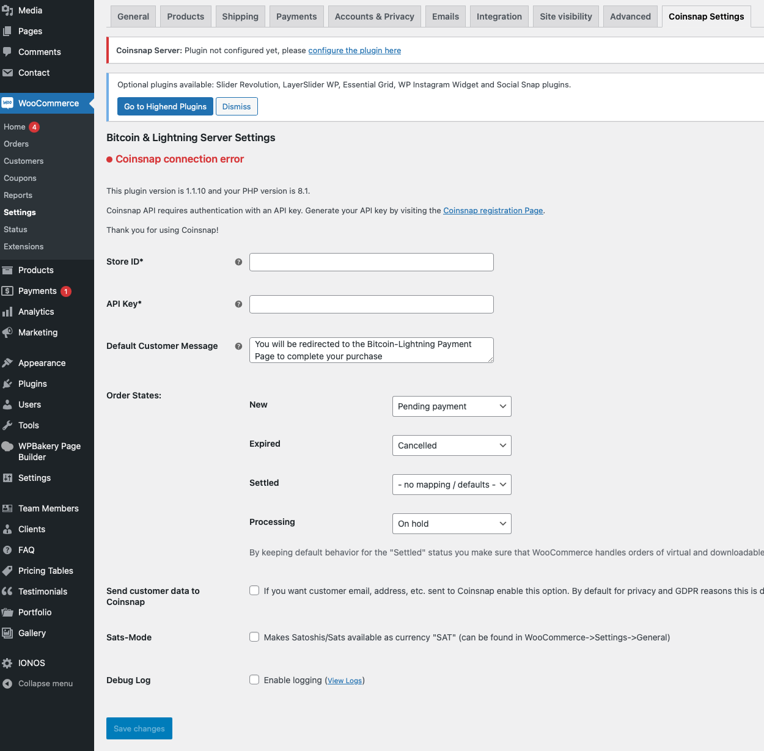Open WooCommerce Home submenu item
The image size is (764, 751).
15,127
